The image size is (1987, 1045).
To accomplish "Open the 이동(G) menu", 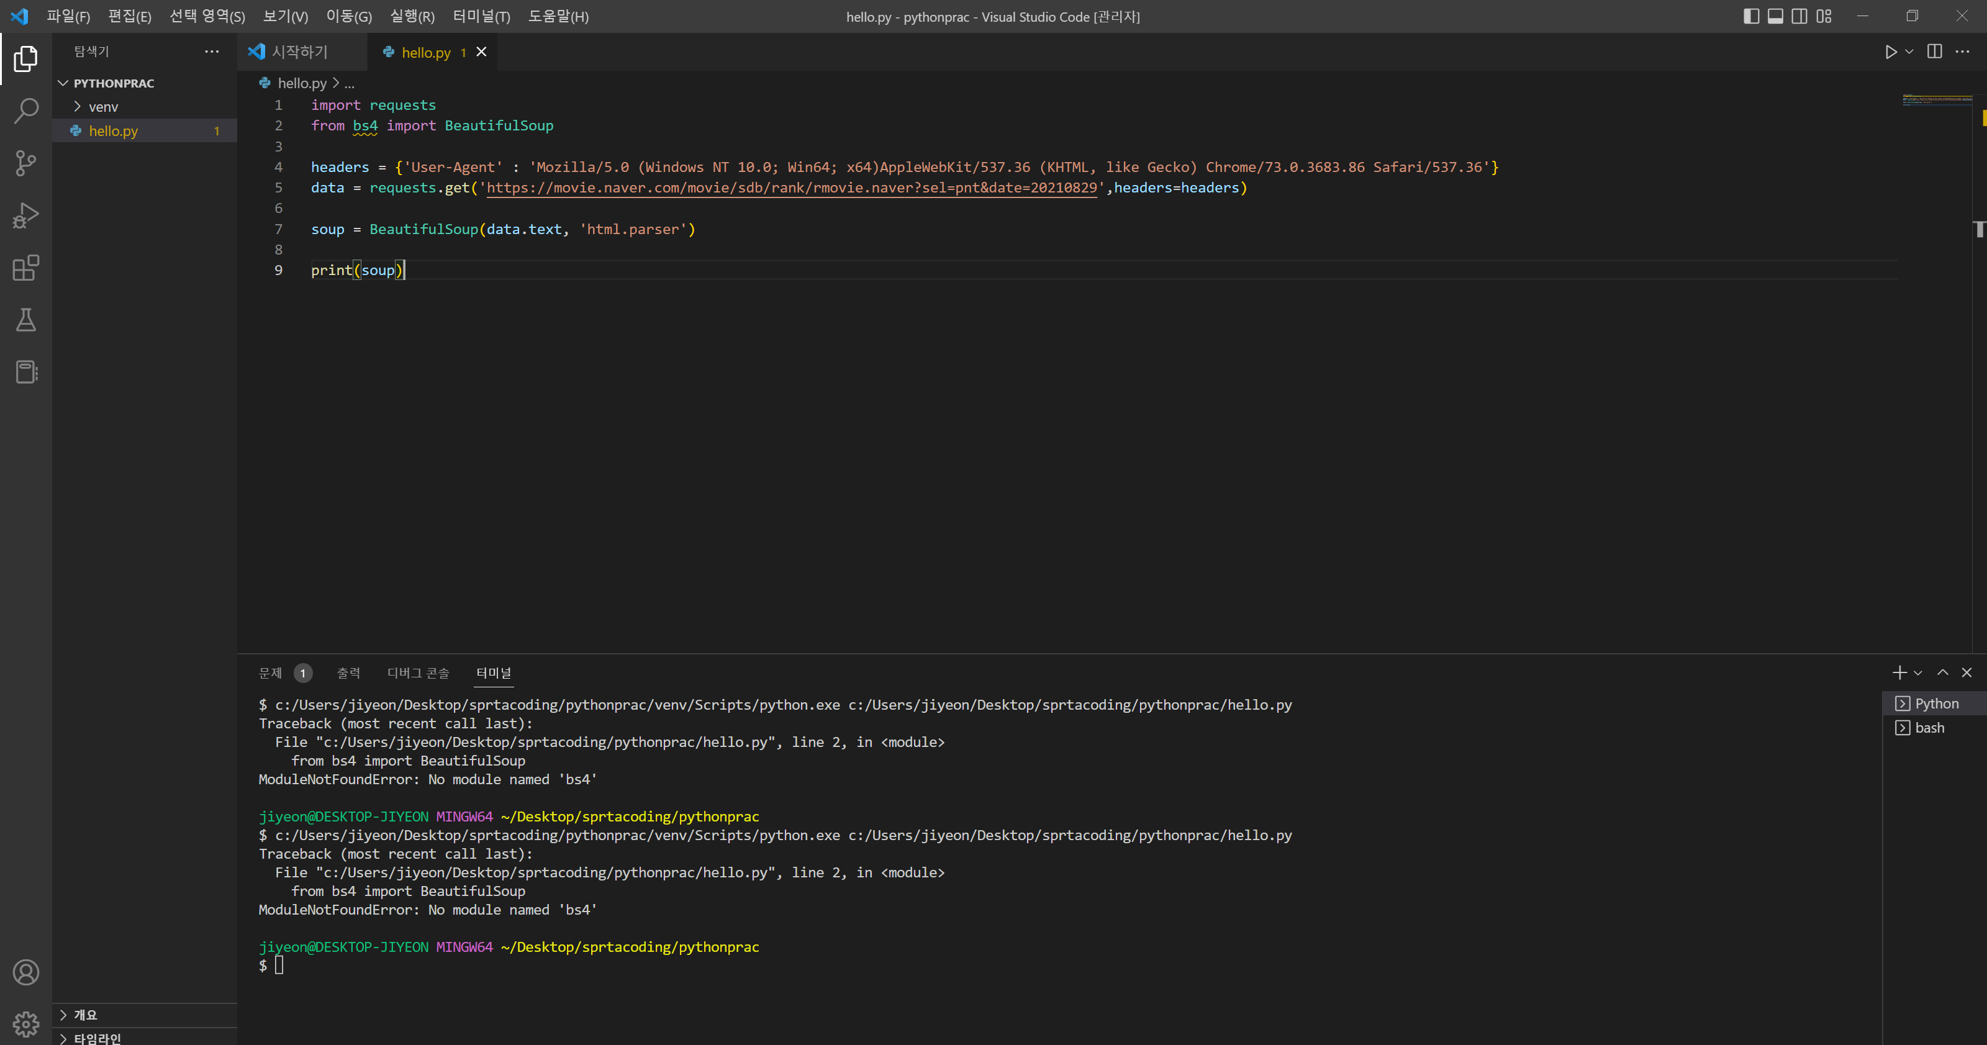I will coord(348,16).
